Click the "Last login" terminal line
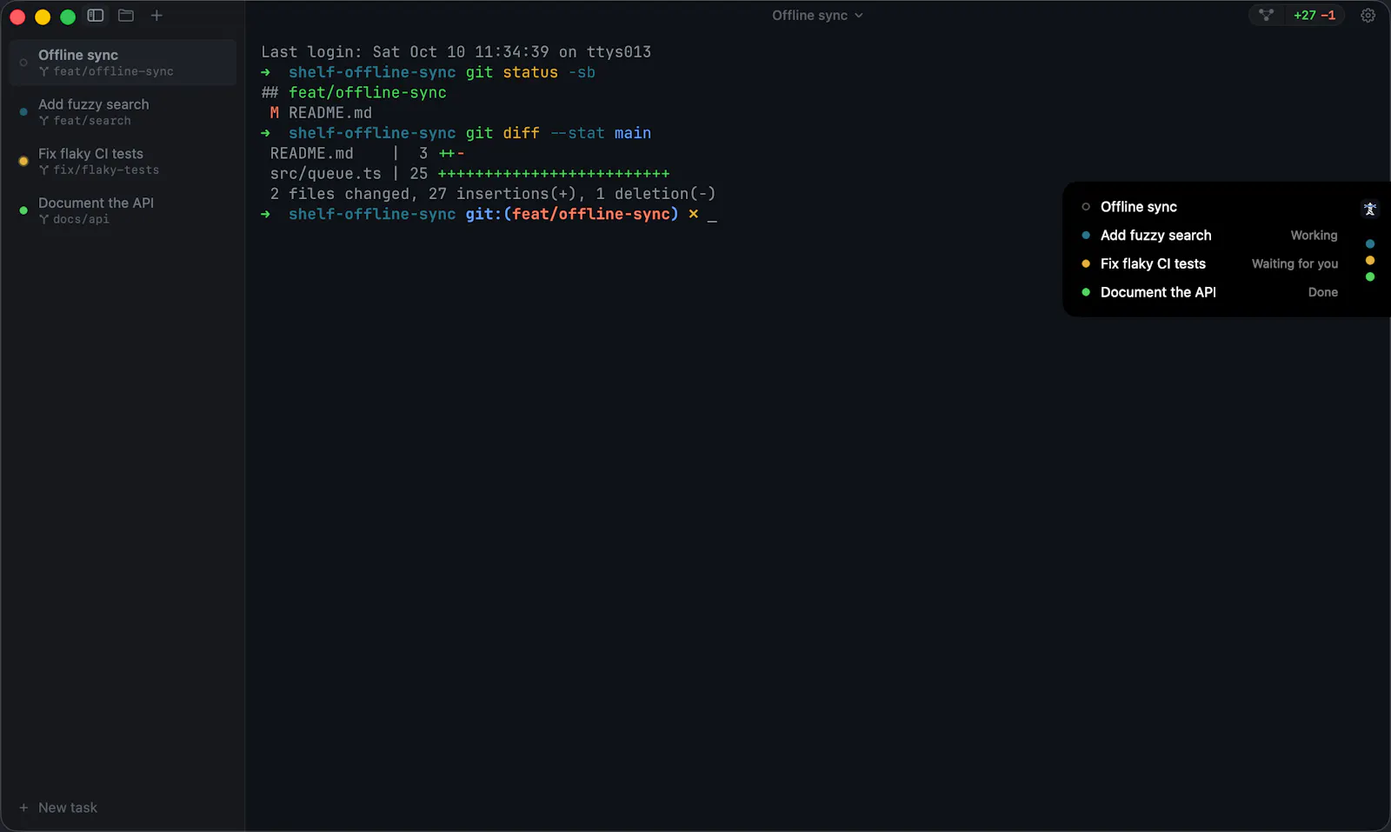 pyautogui.click(x=456, y=52)
